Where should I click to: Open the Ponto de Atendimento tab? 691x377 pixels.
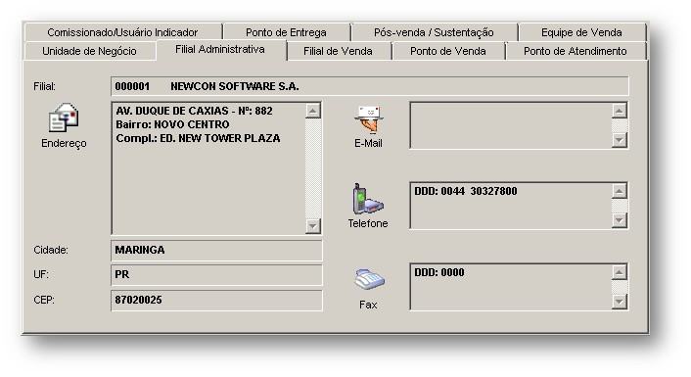[x=576, y=51]
